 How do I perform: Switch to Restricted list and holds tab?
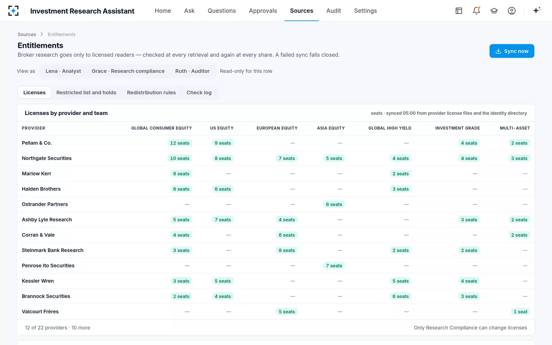(x=86, y=93)
